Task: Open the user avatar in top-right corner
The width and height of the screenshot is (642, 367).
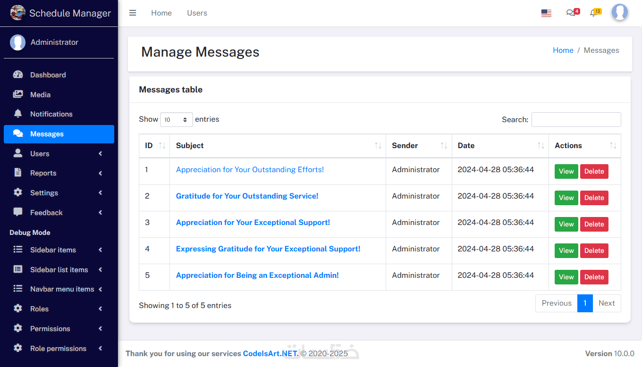Action: [x=619, y=13]
